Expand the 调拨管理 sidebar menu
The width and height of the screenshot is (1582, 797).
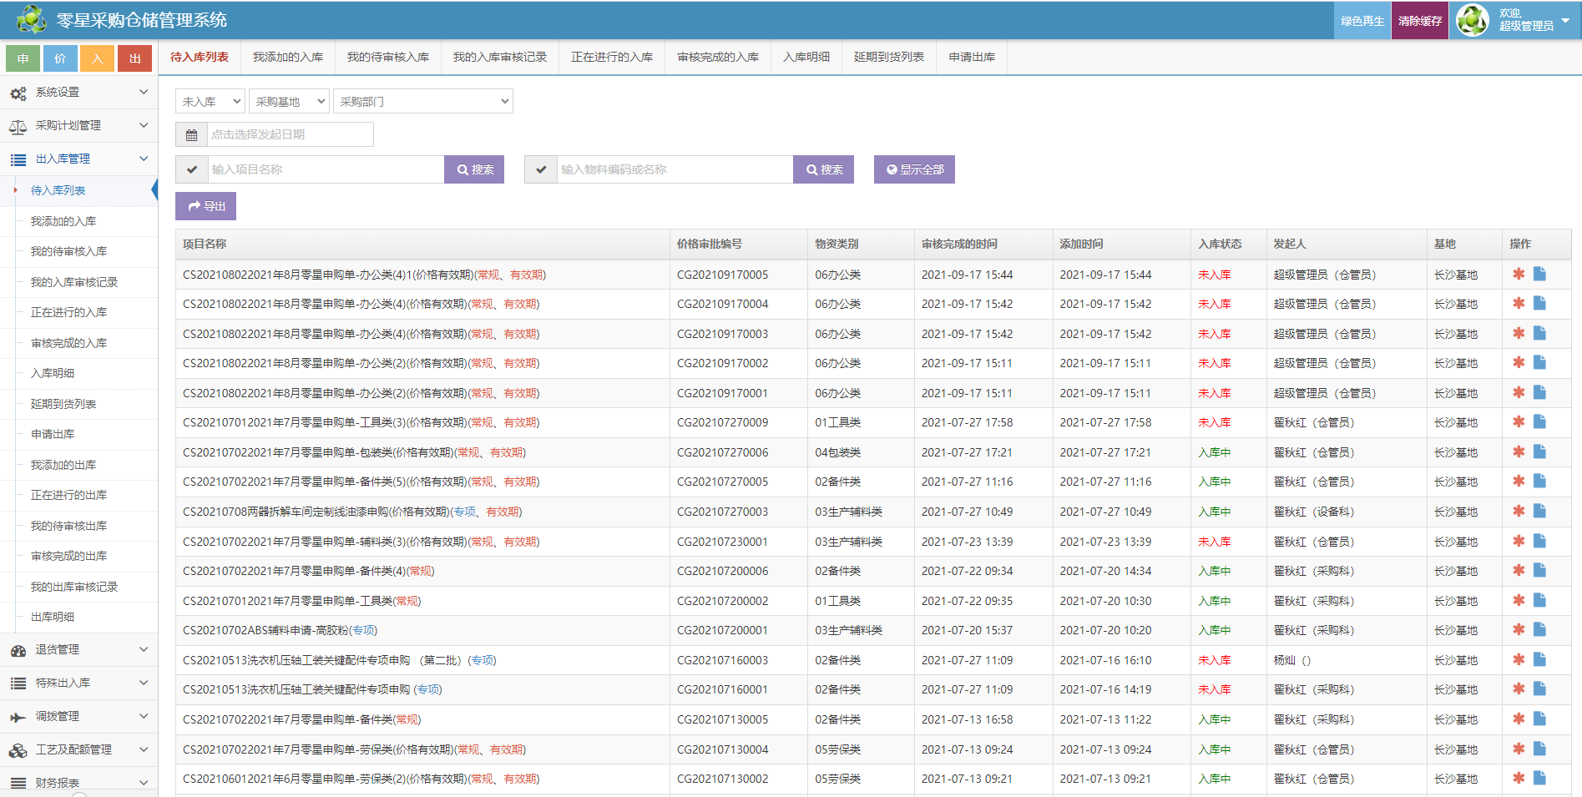(78, 716)
